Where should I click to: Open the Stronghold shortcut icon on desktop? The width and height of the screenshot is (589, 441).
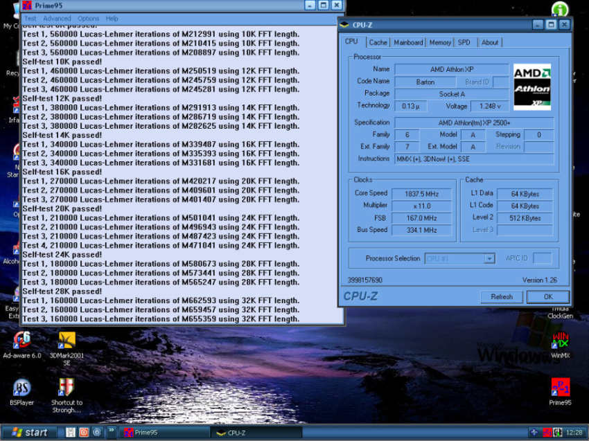67,387
